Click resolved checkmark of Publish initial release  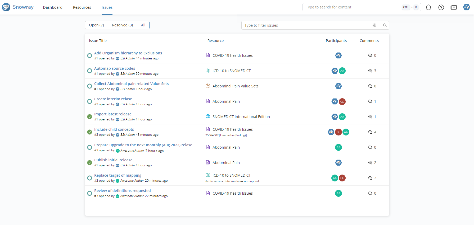tap(90, 163)
